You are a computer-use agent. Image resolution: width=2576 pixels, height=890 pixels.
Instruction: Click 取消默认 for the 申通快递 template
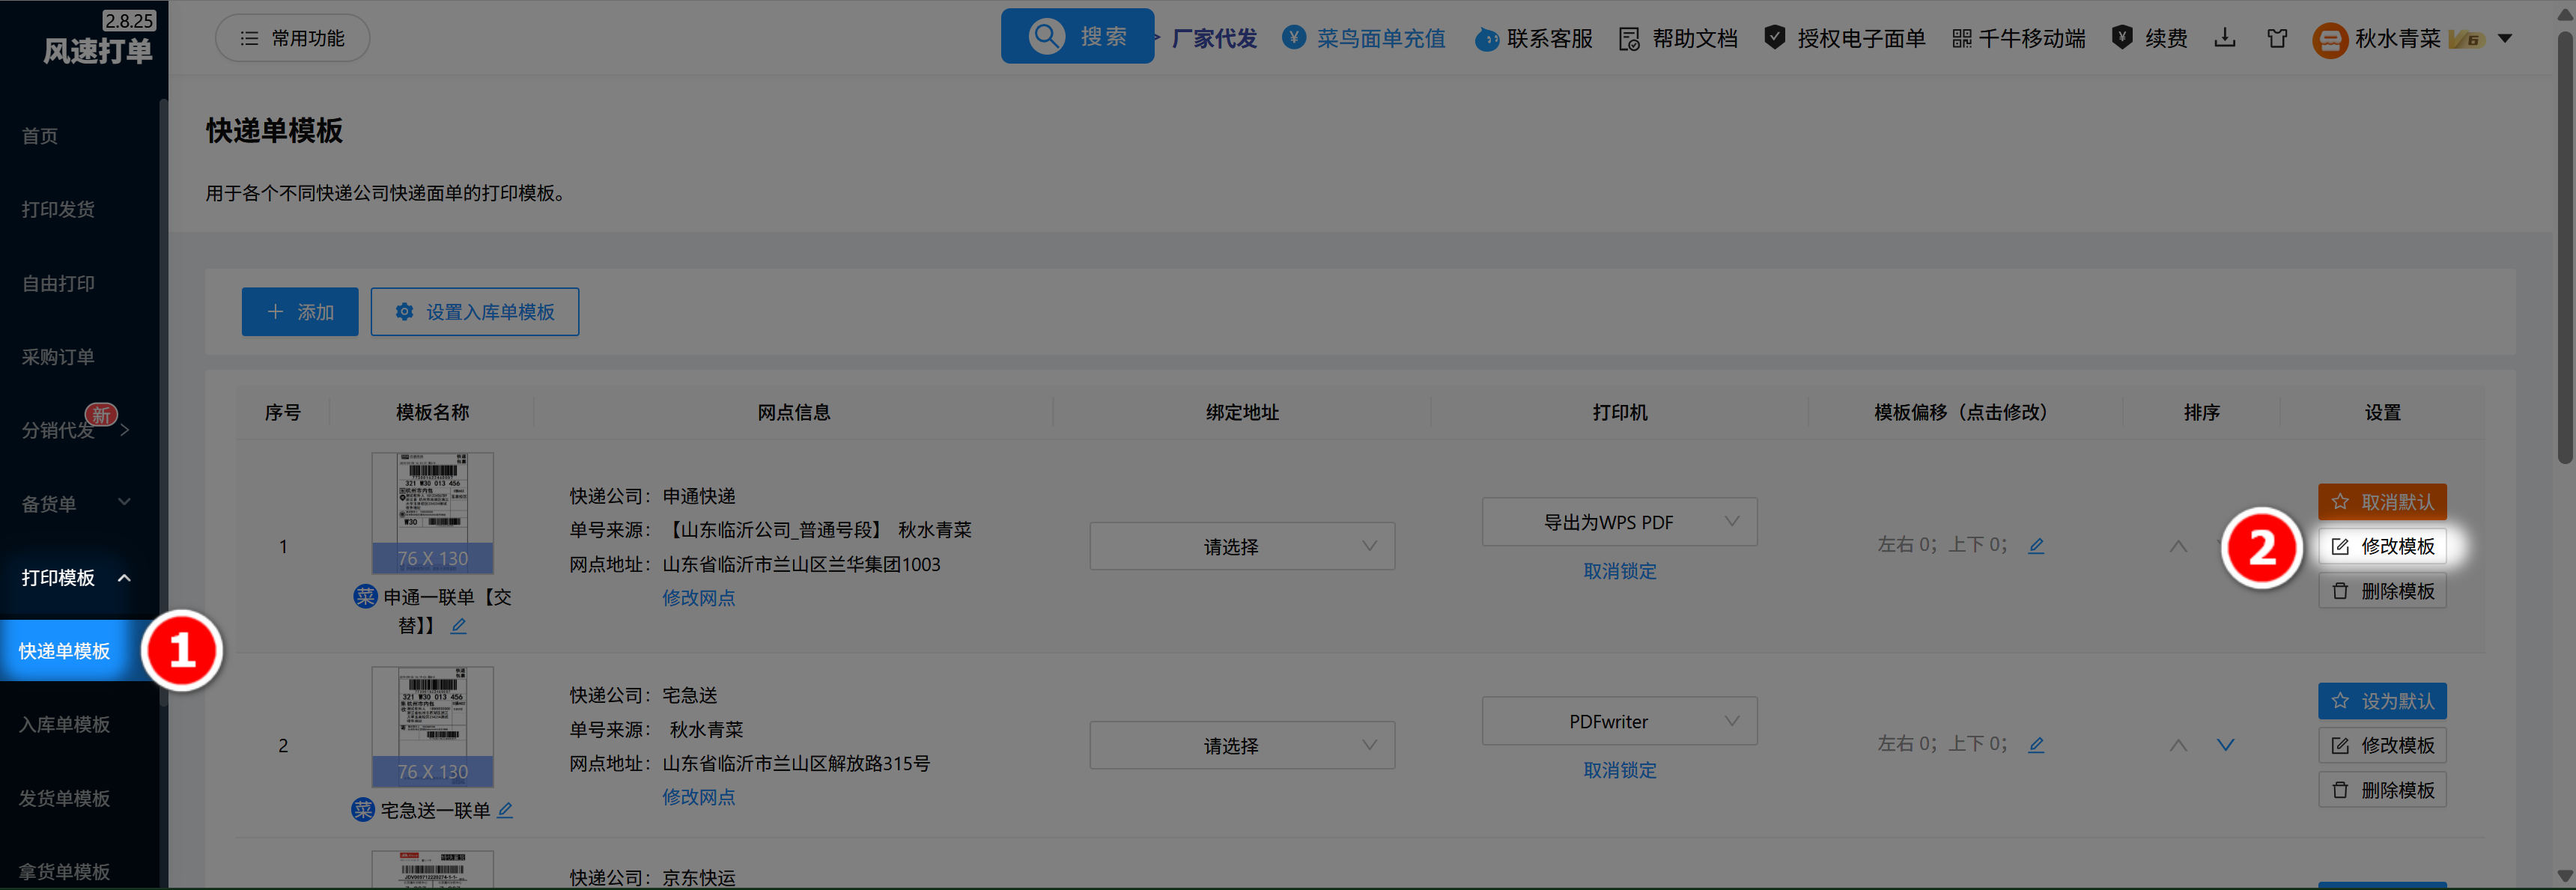tap(2382, 502)
